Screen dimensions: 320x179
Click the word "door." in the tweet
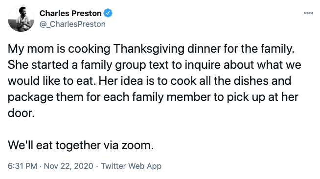pyautogui.click(x=21, y=113)
